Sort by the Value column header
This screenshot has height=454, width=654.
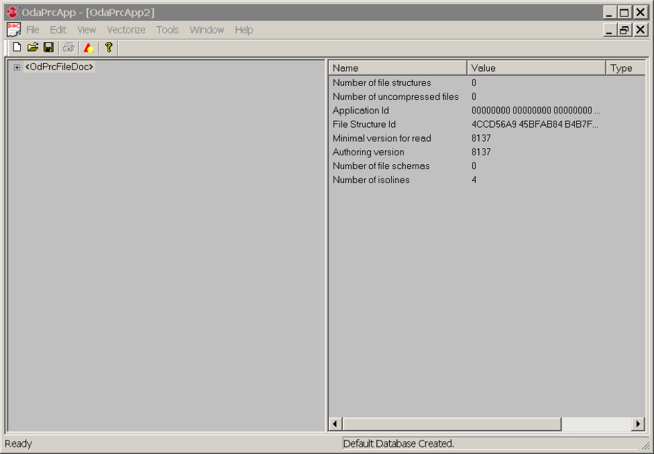(x=537, y=68)
